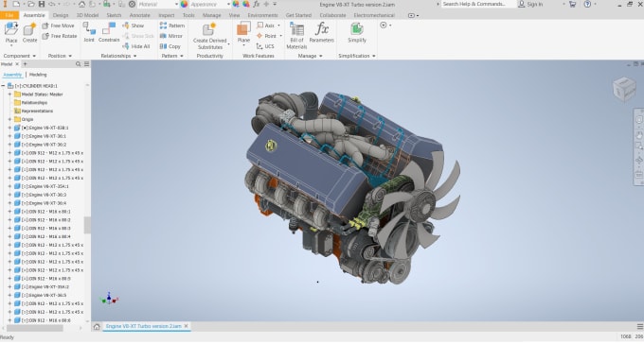Click the Search Help & Commands field

(x=478, y=4)
